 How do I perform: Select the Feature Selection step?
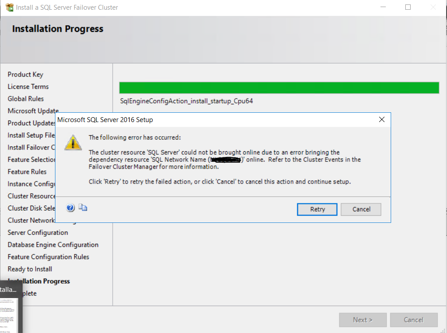click(x=31, y=160)
